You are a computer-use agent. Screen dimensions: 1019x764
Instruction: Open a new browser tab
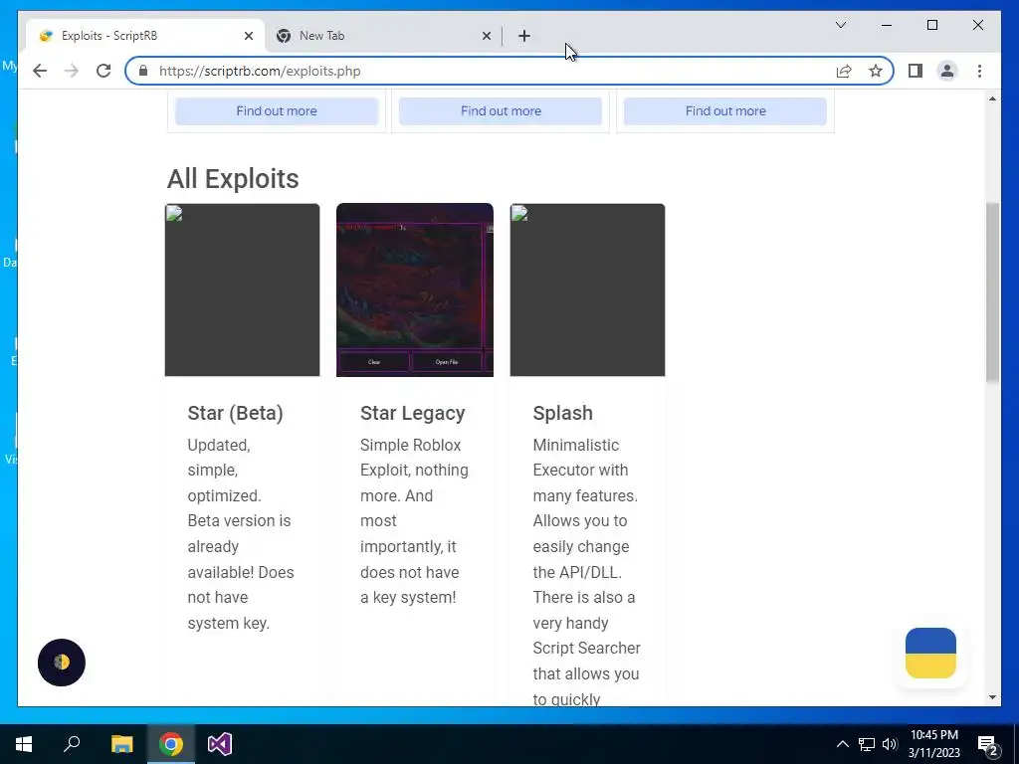(x=524, y=36)
